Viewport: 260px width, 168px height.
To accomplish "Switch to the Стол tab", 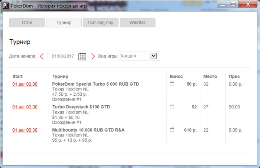I will pos(27,23).
